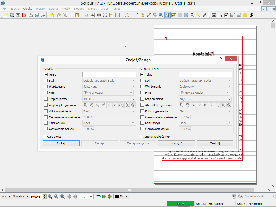Click the Measurements compass tool icon
Screen dimensions: 276x207
coord(192,15)
